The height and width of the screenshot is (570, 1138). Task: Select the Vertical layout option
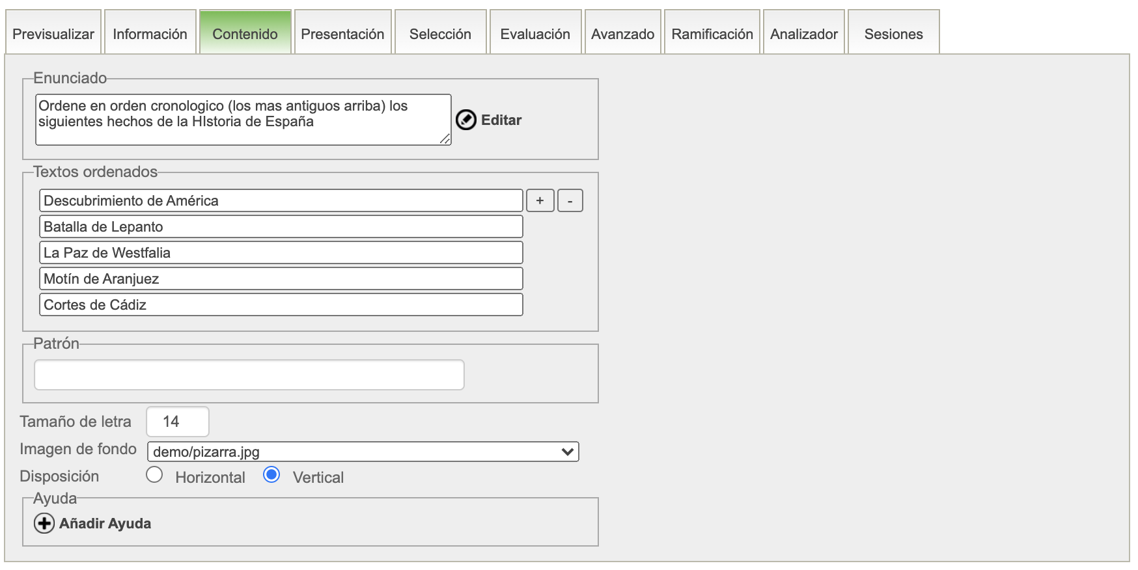pos(271,475)
